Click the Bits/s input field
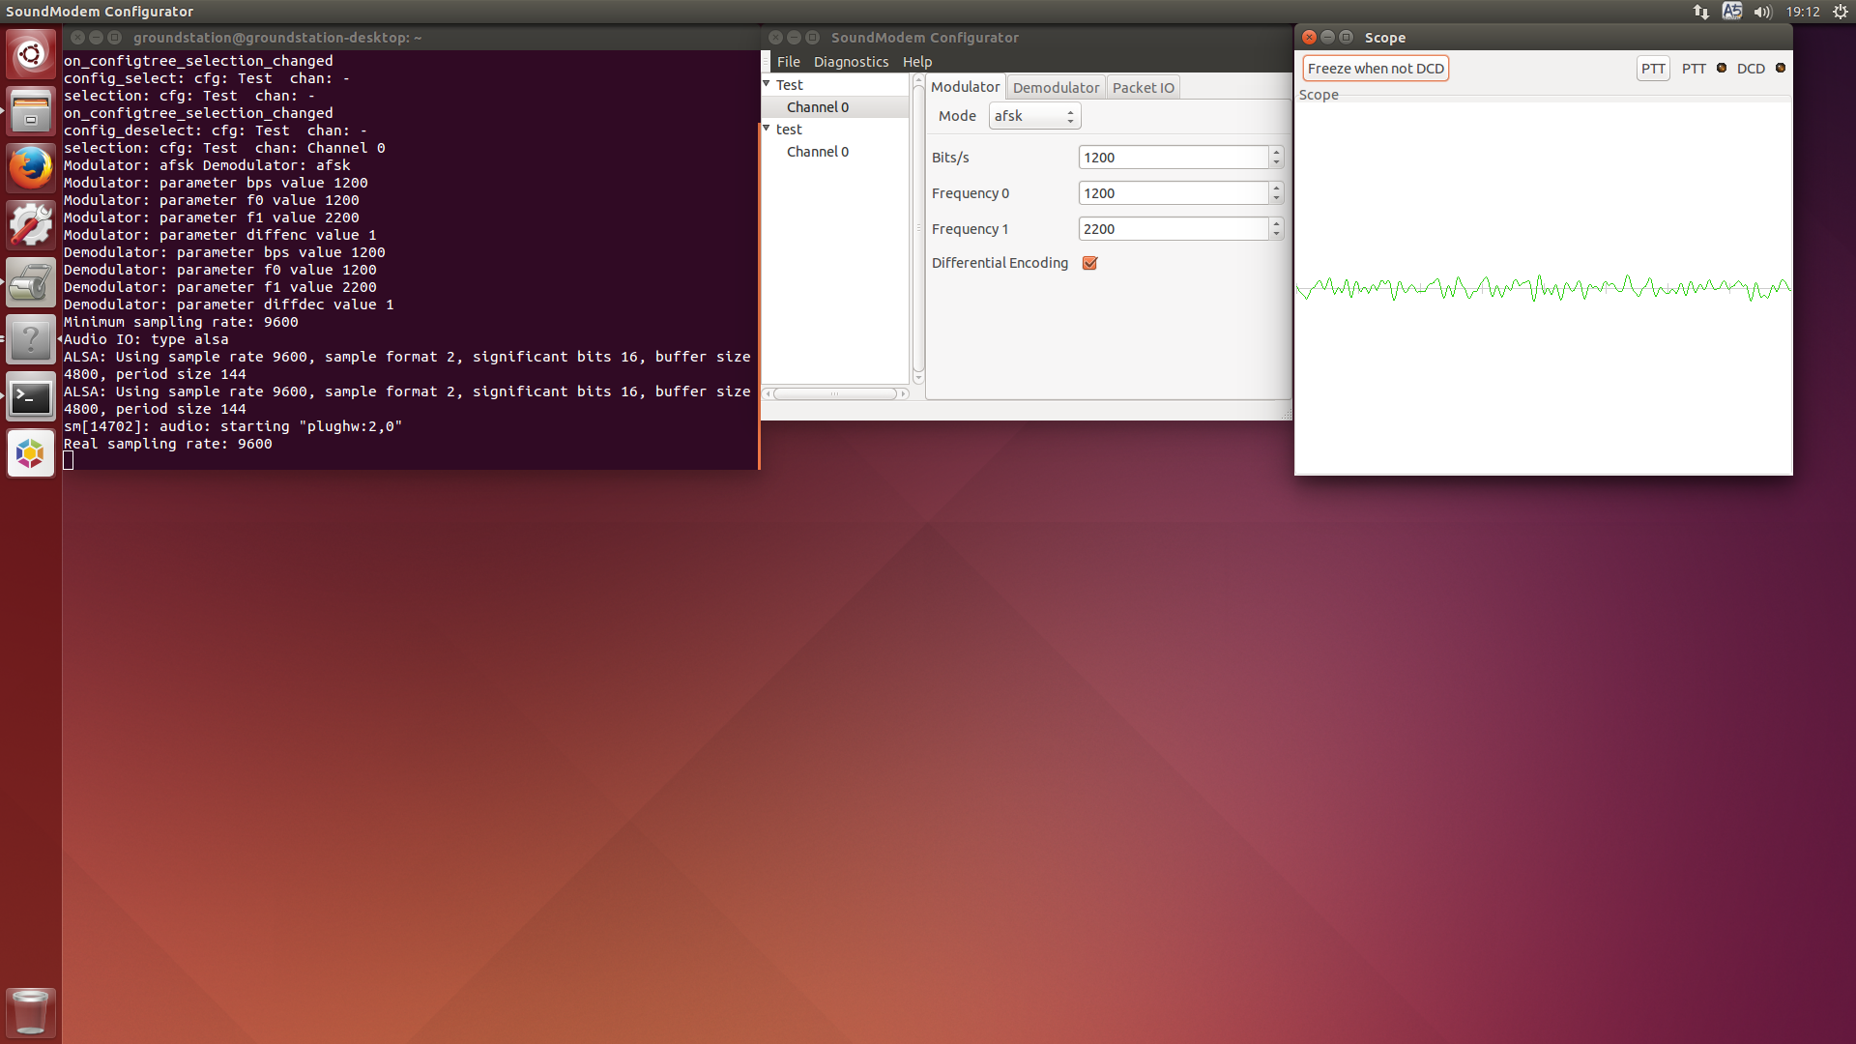The image size is (1856, 1044). click(x=1173, y=158)
